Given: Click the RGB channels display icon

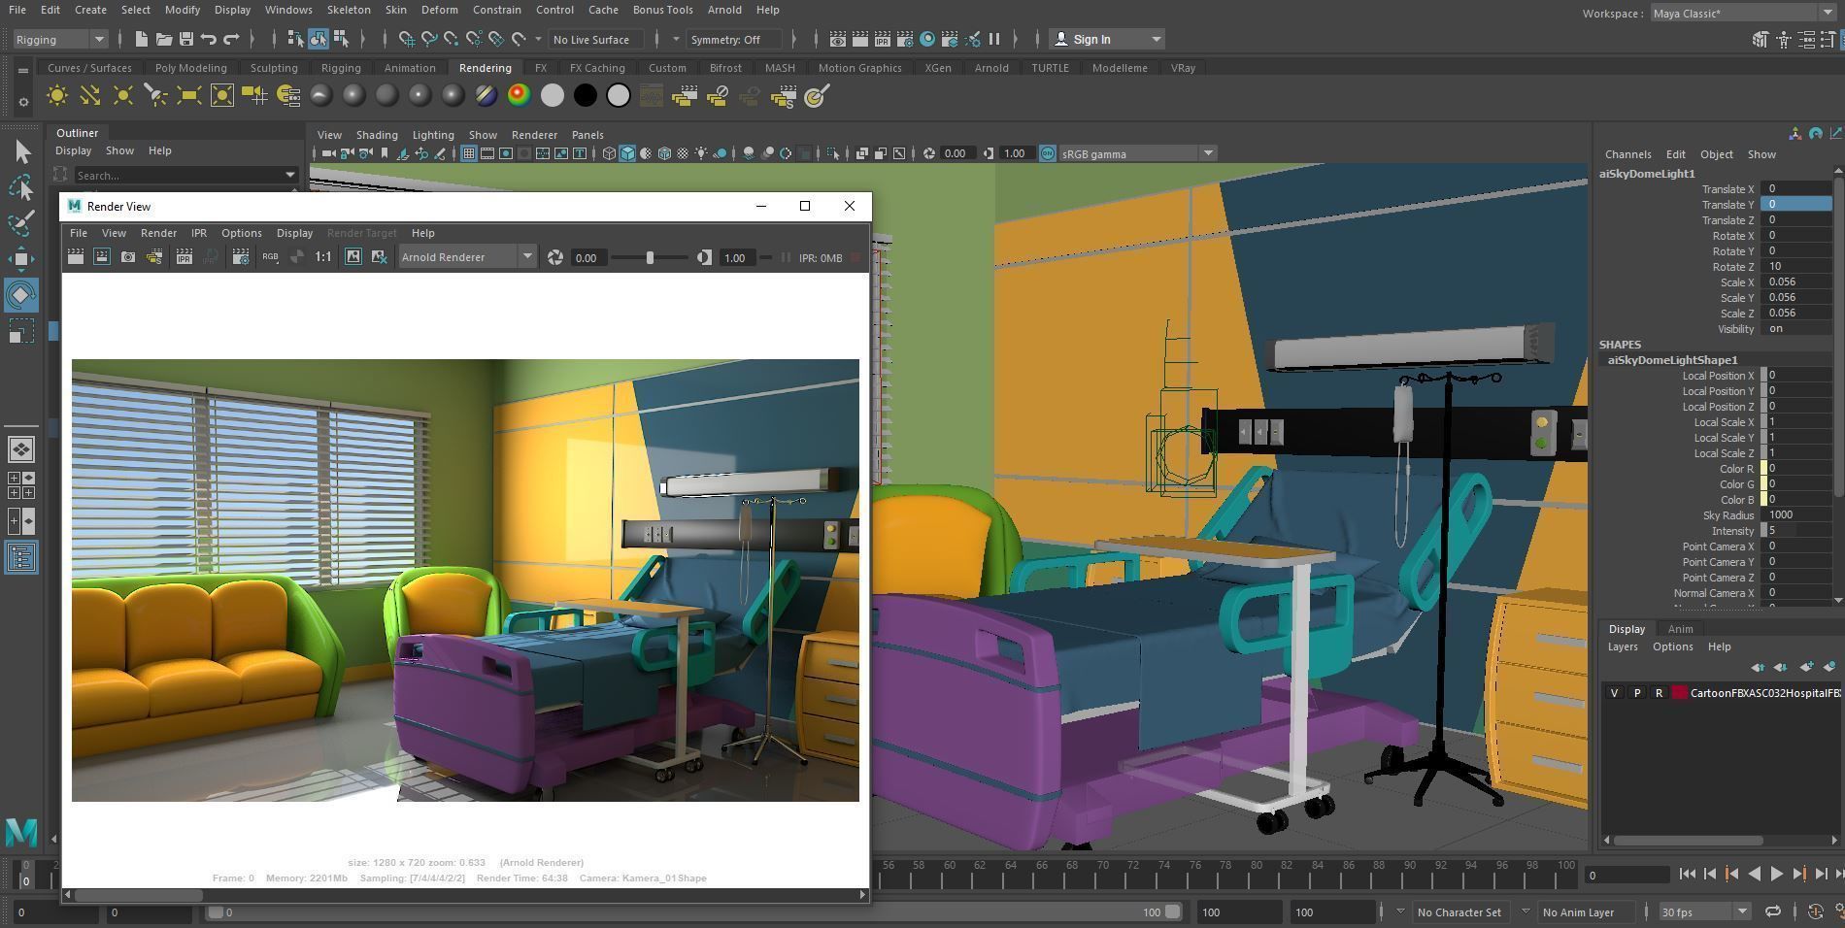Looking at the screenshot, I should coord(270,256).
